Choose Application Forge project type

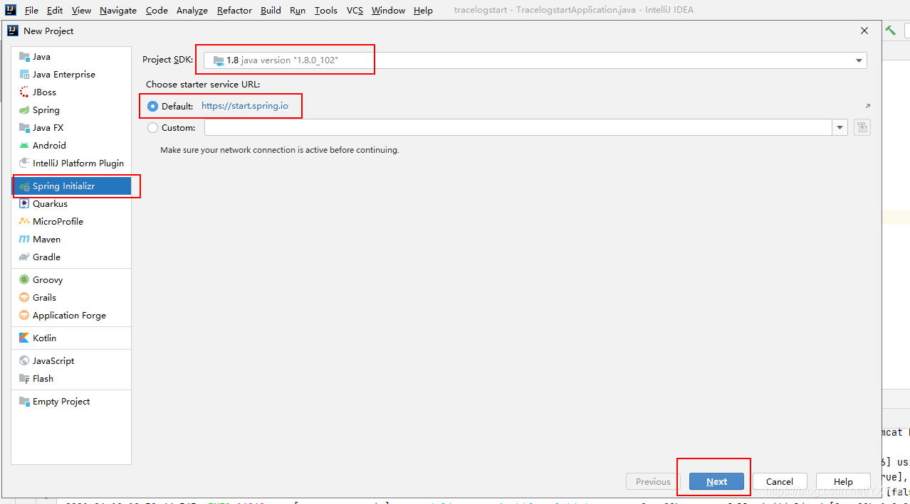(x=71, y=315)
